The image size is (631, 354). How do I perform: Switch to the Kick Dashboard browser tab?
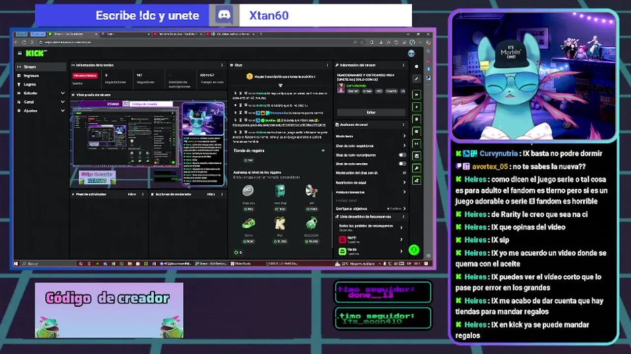[x=72, y=34]
